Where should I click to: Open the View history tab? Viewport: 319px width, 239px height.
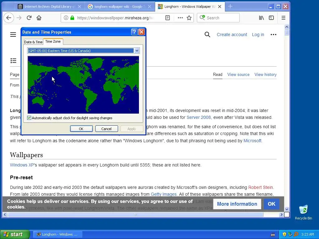(x=265, y=75)
